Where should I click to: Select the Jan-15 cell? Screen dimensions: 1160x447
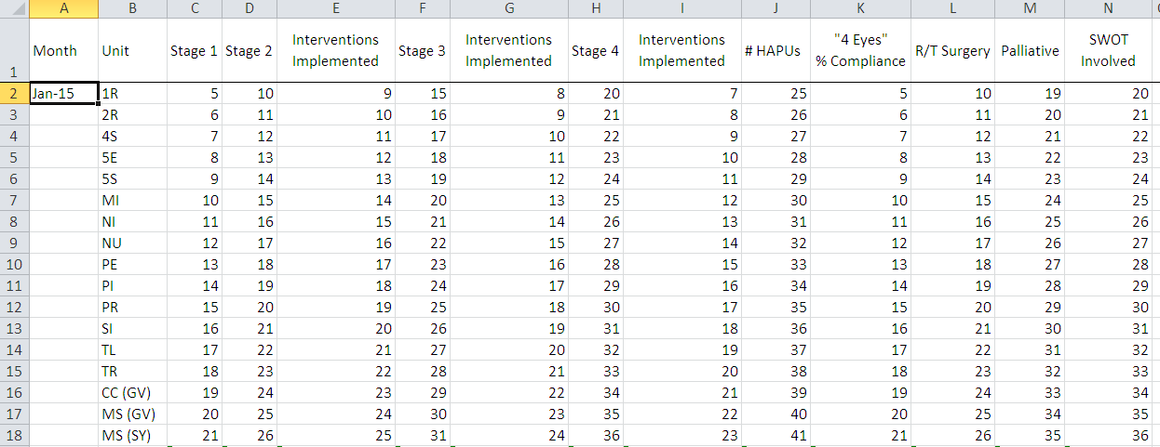[x=63, y=93]
